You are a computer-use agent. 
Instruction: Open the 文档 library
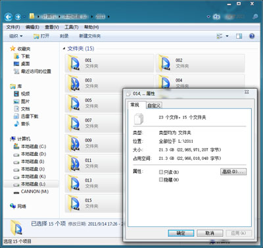click(22, 109)
